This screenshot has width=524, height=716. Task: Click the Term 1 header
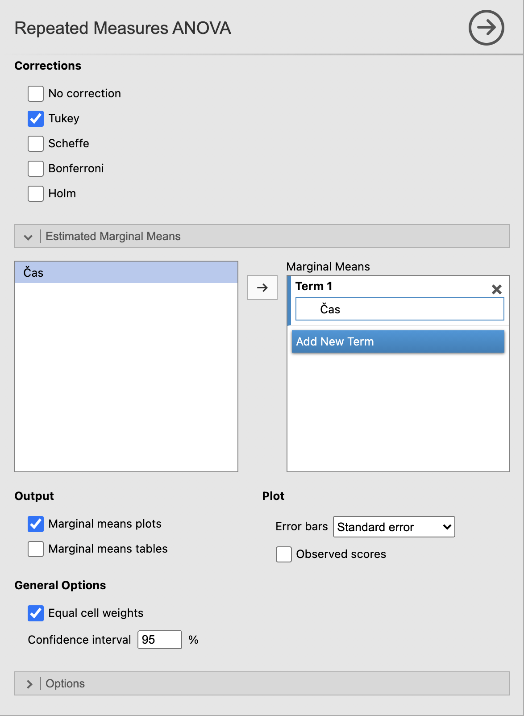pos(314,286)
